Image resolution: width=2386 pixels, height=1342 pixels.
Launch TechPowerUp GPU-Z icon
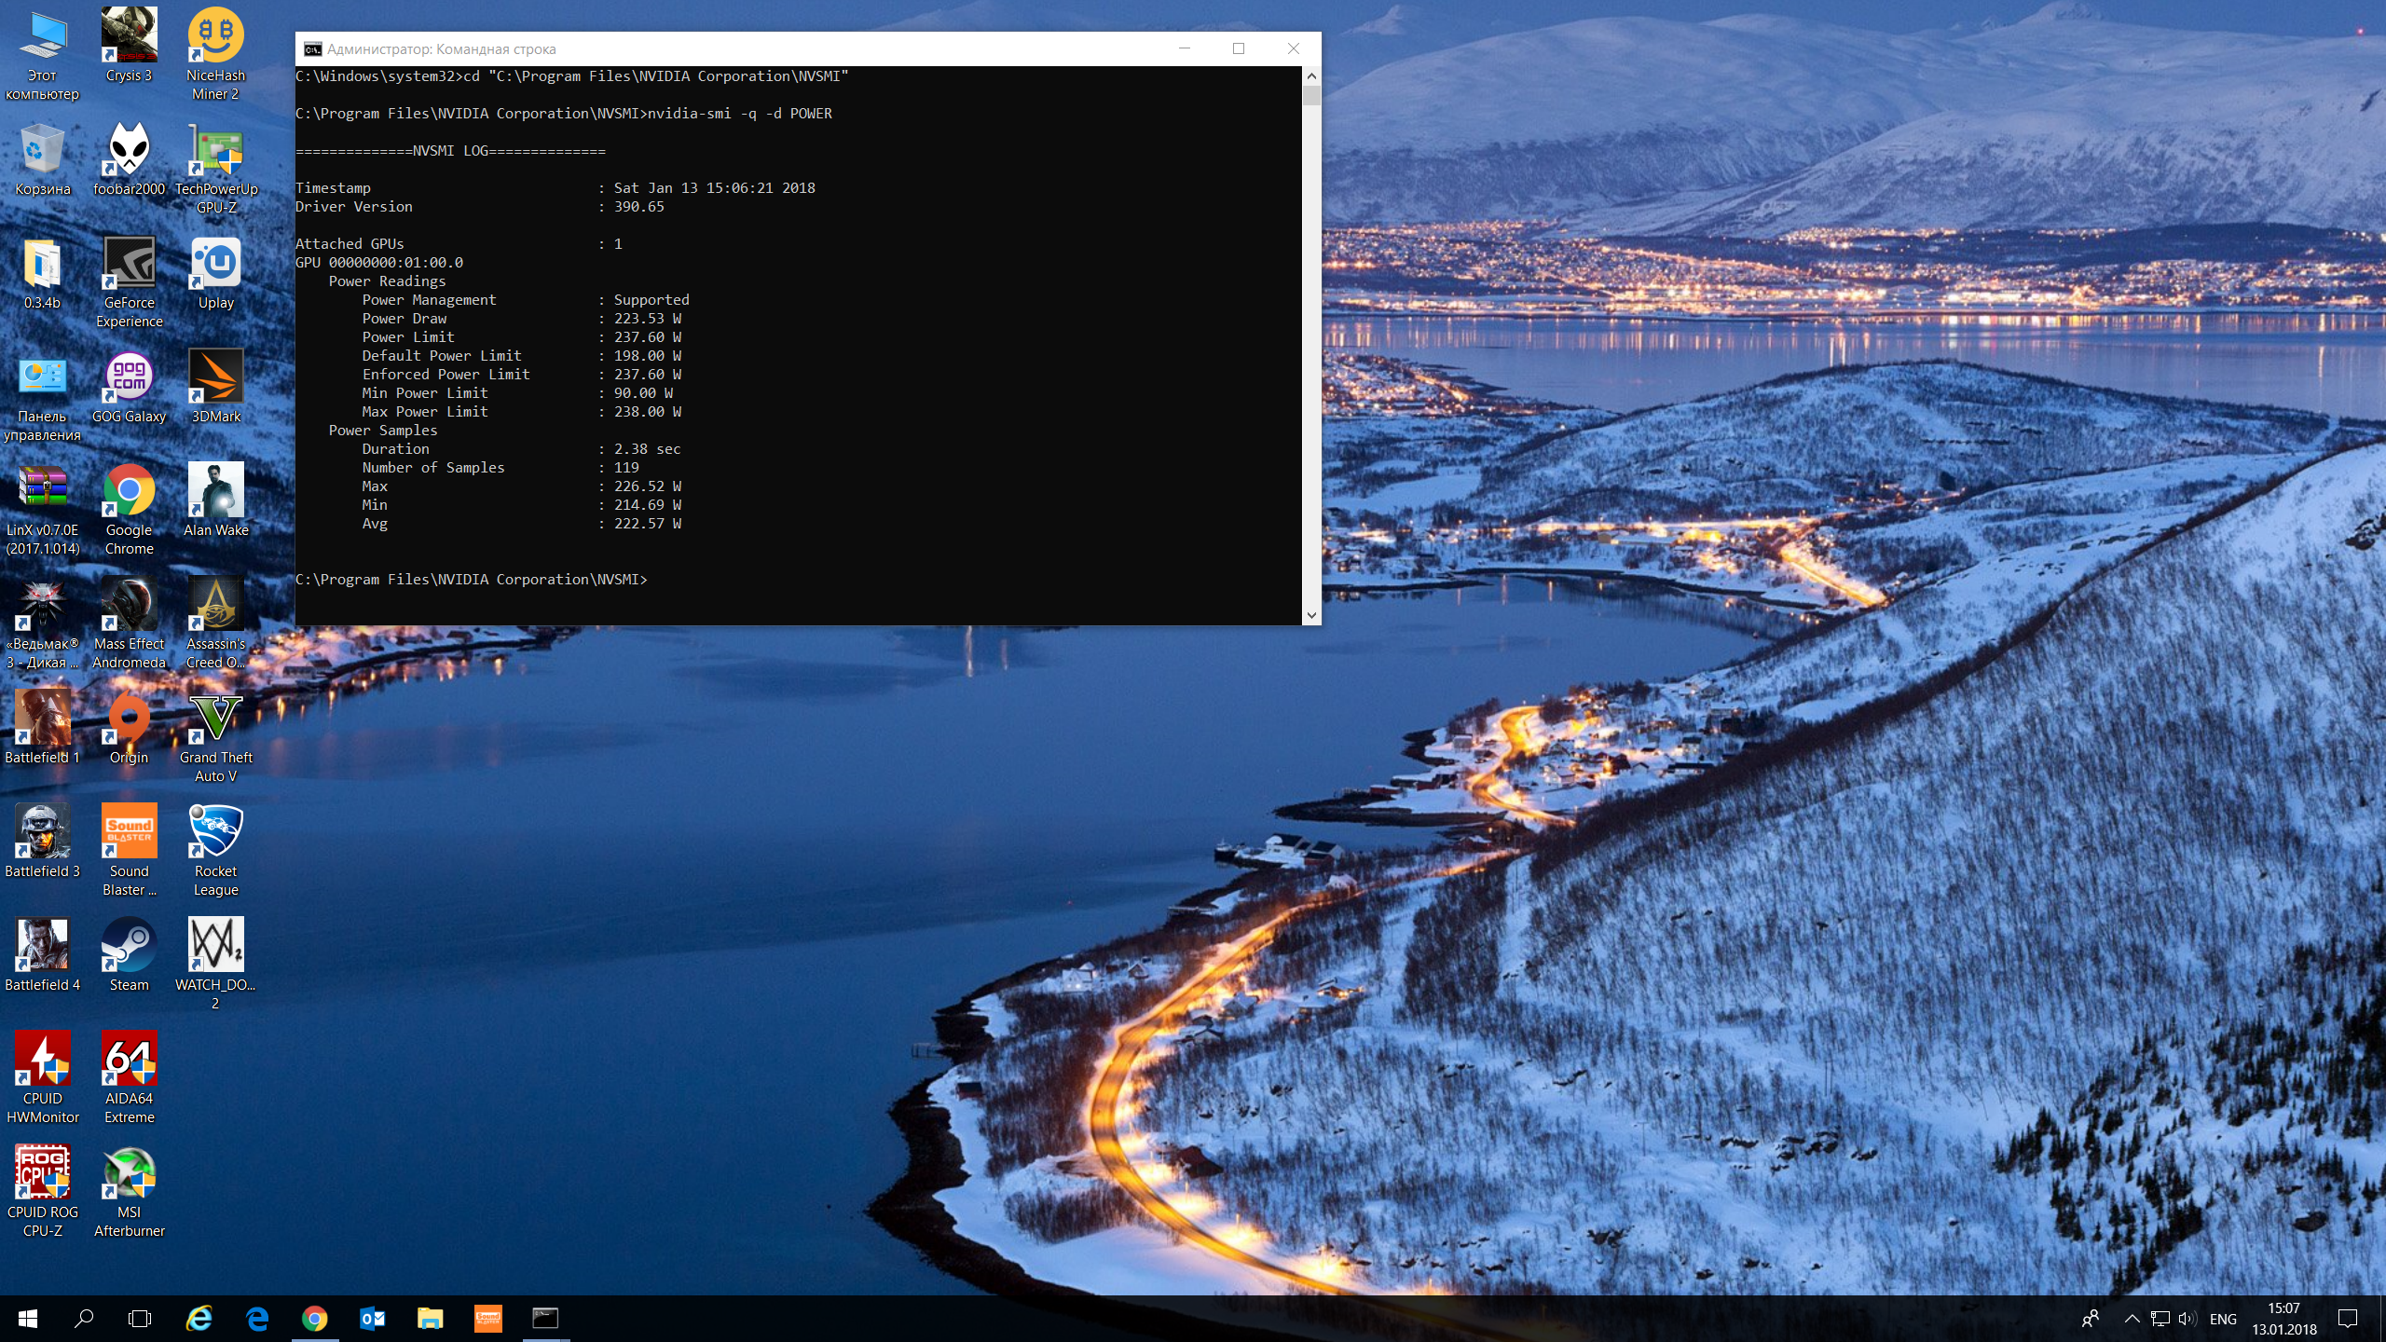[215, 151]
